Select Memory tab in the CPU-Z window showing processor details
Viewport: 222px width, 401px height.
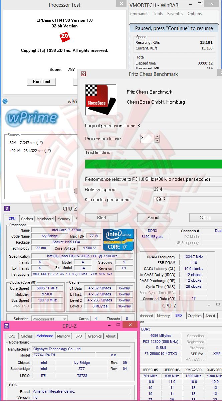(x=63, y=219)
